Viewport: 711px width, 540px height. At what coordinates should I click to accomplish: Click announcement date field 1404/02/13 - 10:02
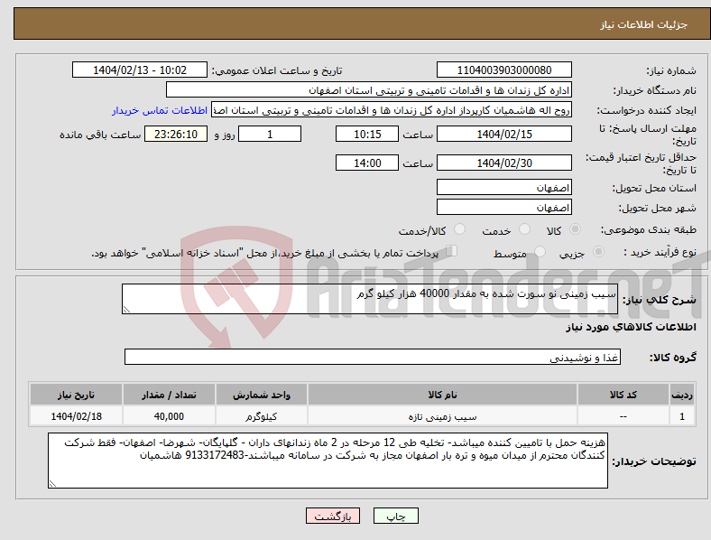(x=140, y=70)
